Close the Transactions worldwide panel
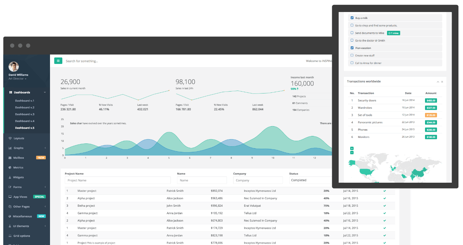The width and height of the screenshot is (463, 245). tap(442, 82)
